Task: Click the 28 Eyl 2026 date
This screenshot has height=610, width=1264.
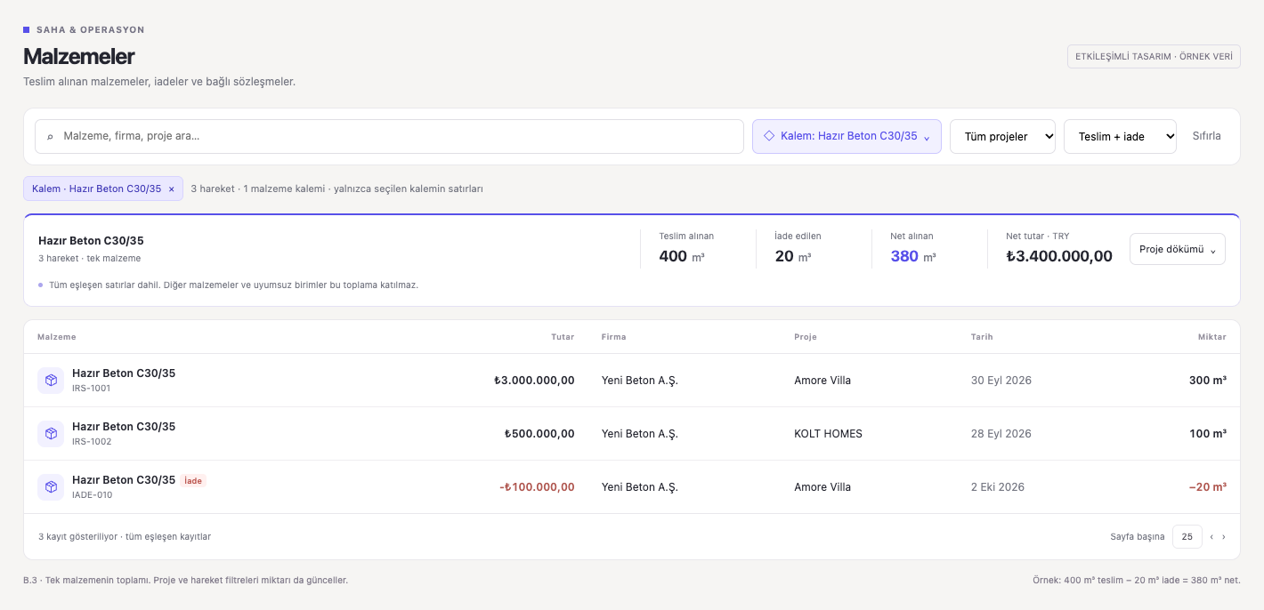Action: [x=1001, y=434]
